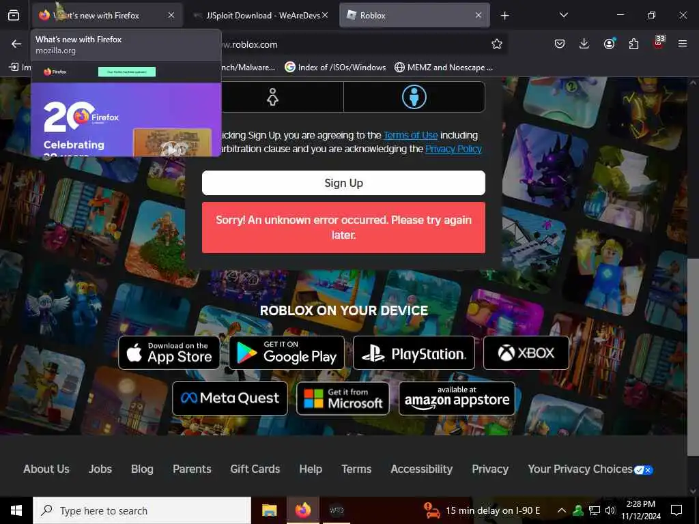
Task: Click the extension icon with badge 33
Action: coord(659,43)
